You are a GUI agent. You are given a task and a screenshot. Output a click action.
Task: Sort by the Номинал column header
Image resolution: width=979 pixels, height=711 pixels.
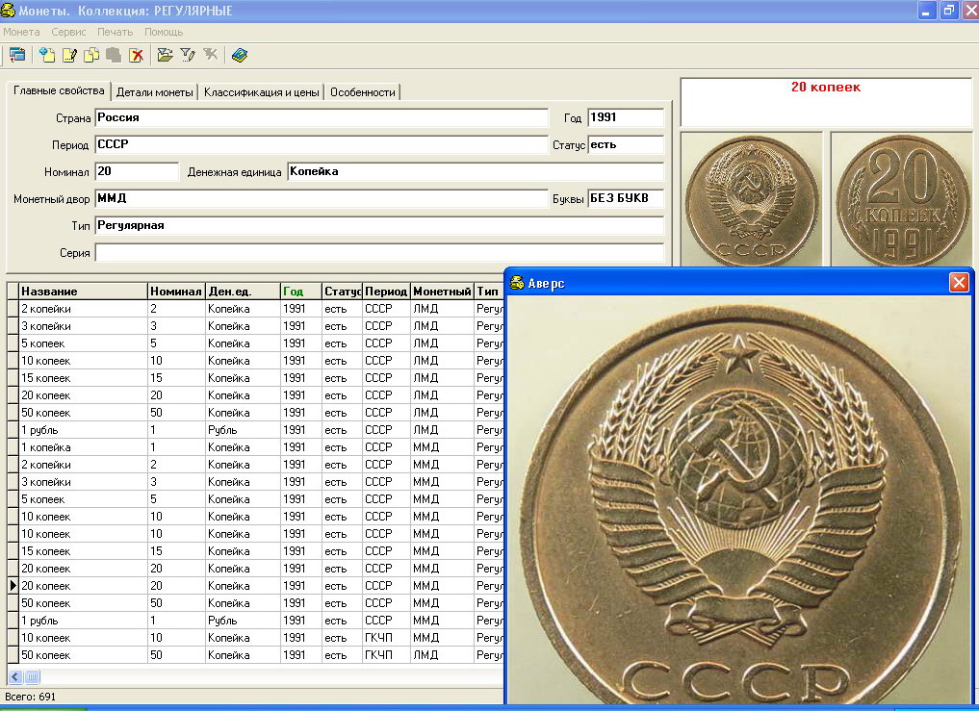point(177,291)
